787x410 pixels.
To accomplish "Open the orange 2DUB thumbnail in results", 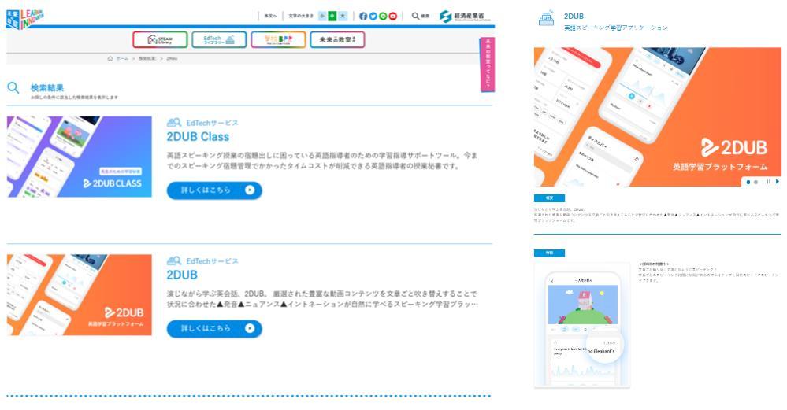I will 80,295.
